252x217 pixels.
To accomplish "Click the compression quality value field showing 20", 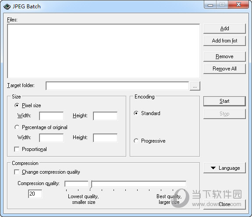I will click(35, 194).
